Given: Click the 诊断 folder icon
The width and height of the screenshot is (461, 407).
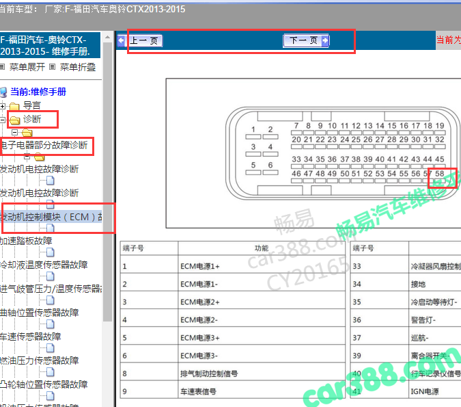Looking at the screenshot, I should point(15,120).
